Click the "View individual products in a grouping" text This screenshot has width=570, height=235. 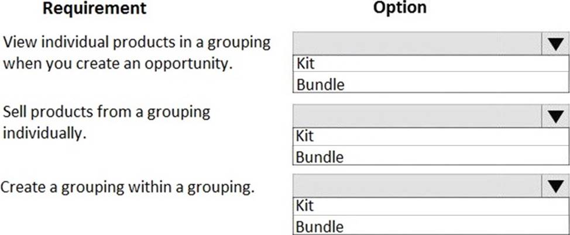(137, 43)
